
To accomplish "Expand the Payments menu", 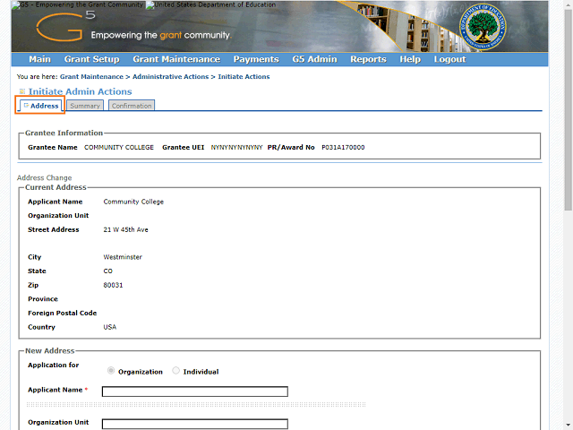I will 256,60.
